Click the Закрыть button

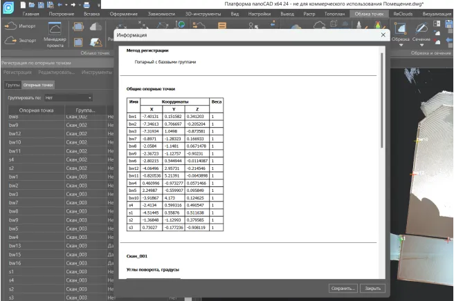click(372, 288)
